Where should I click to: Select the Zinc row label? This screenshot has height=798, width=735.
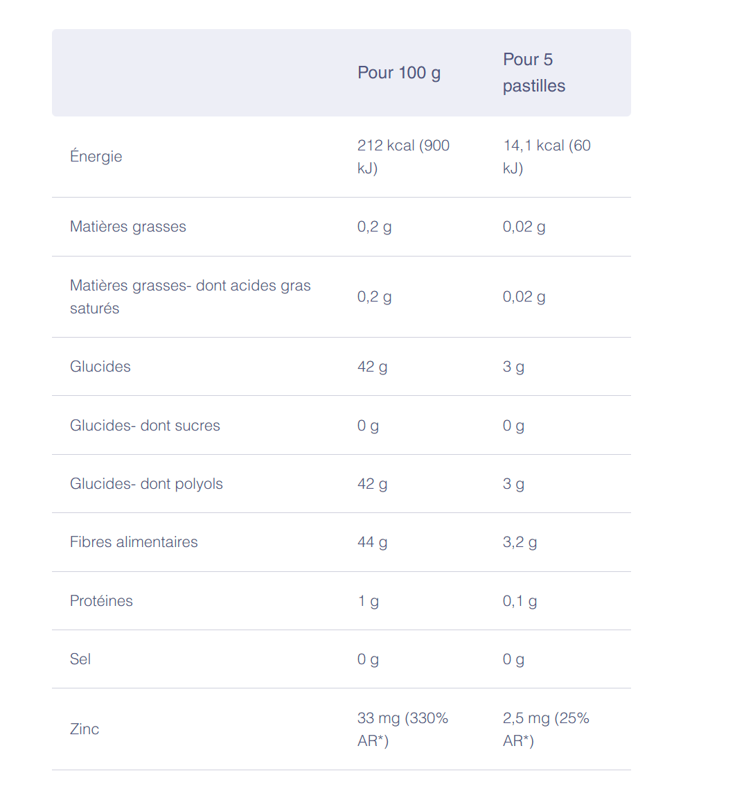(x=85, y=729)
